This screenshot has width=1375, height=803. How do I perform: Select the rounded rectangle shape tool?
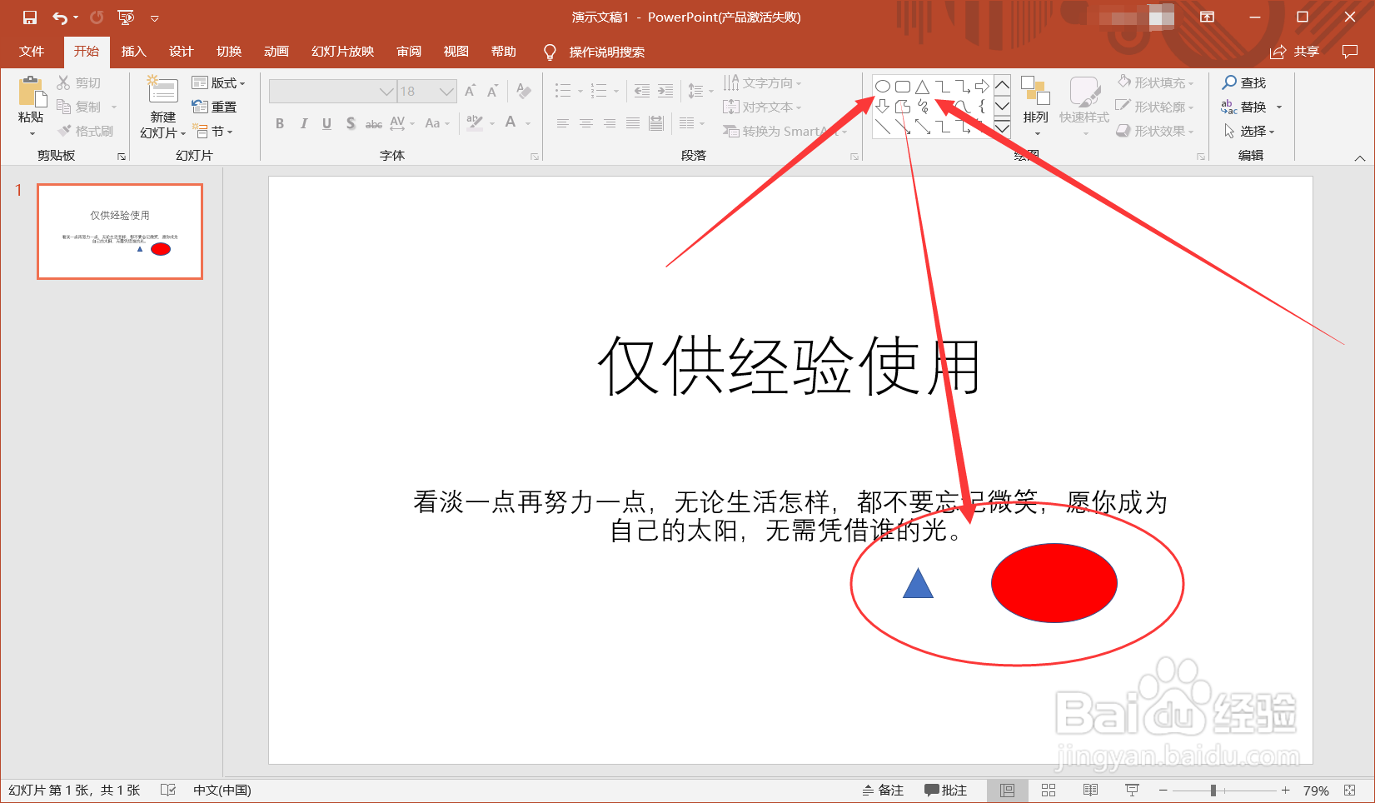[903, 86]
